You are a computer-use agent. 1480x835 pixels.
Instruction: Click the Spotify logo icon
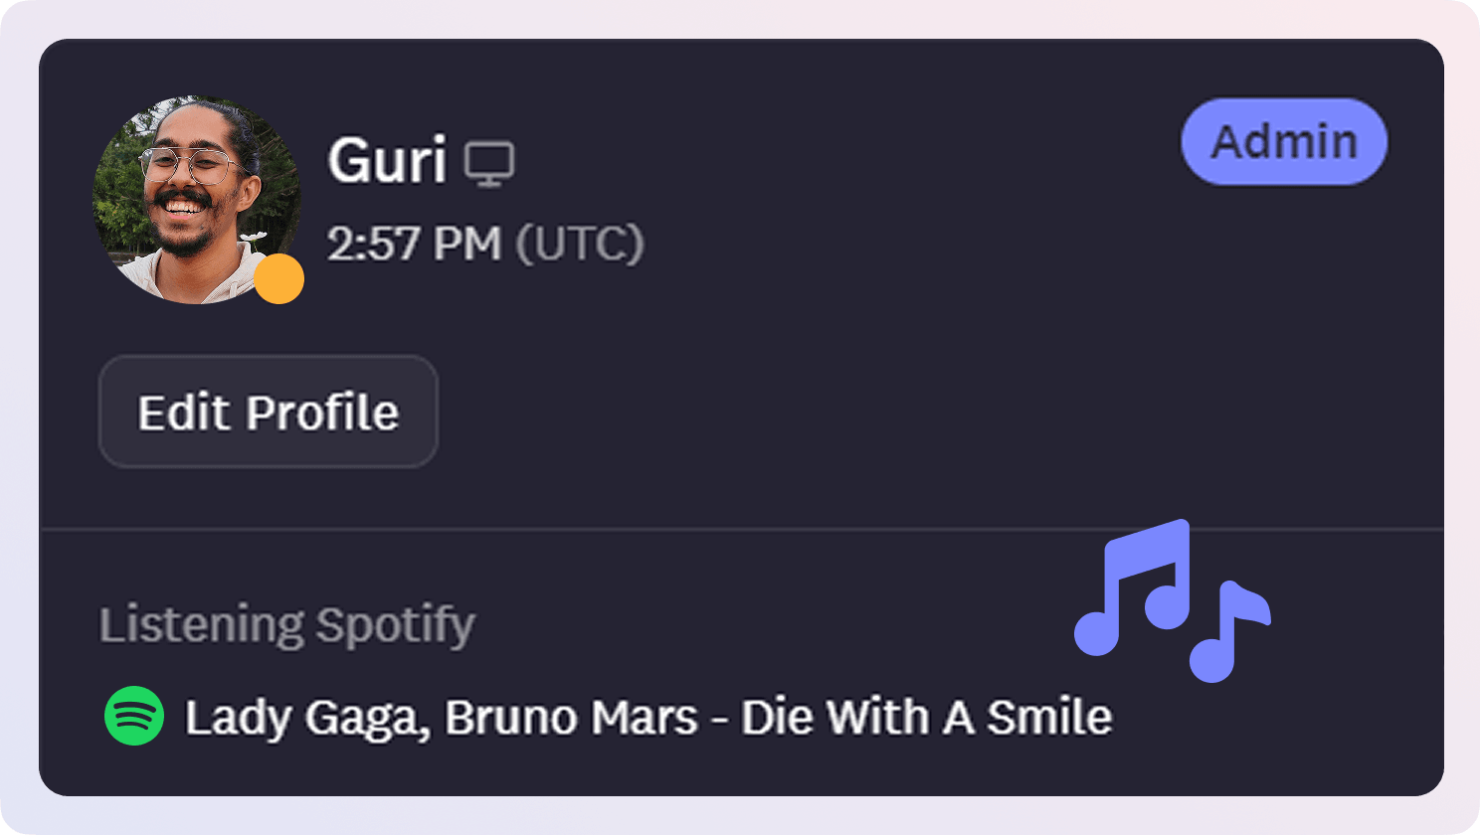tap(134, 716)
